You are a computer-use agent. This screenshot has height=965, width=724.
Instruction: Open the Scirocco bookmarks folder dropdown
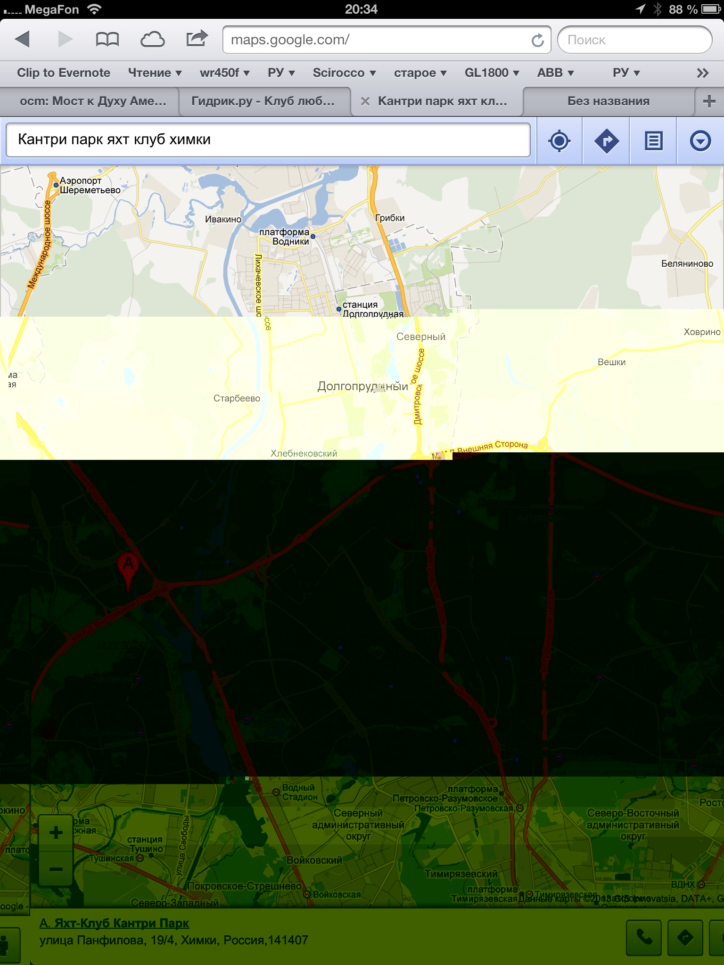[344, 73]
